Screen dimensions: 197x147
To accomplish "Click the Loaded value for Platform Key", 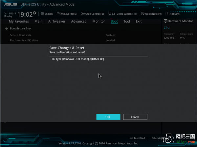I will [x=110, y=41].
